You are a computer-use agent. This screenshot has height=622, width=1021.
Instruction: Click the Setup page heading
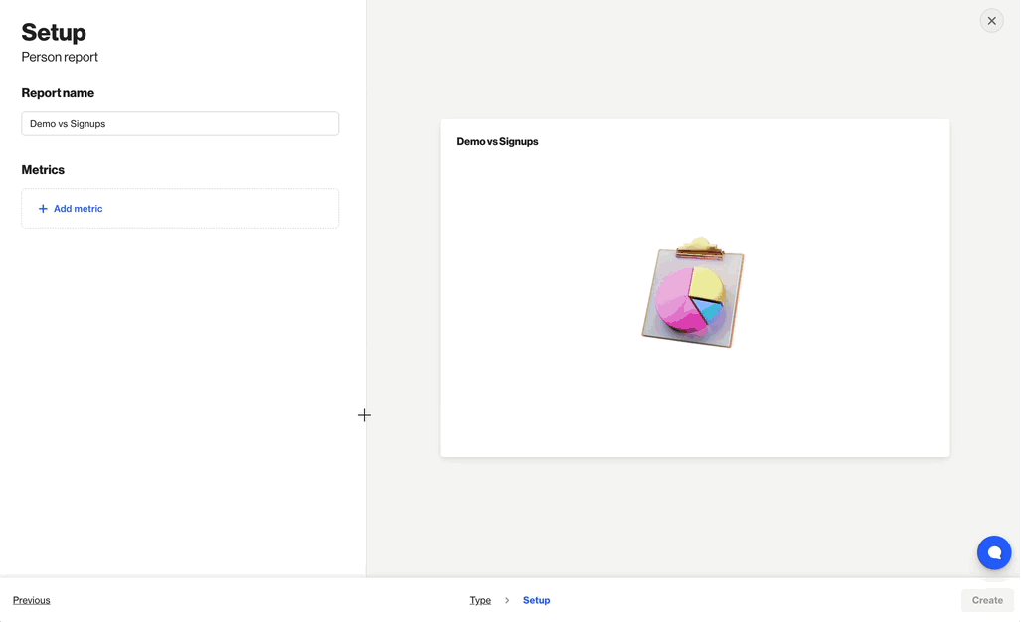54,33
